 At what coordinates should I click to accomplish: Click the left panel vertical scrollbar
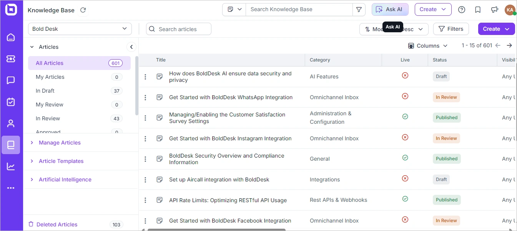coord(136,86)
